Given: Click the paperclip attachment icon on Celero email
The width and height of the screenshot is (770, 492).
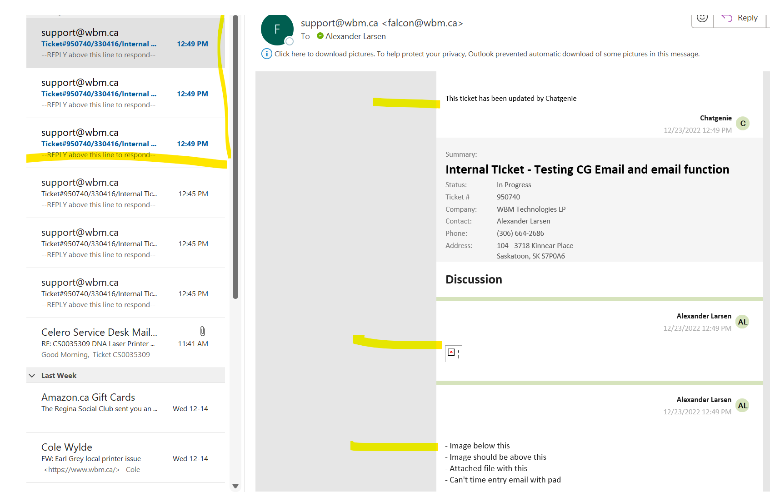Looking at the screenshot, I should [203, 331].
